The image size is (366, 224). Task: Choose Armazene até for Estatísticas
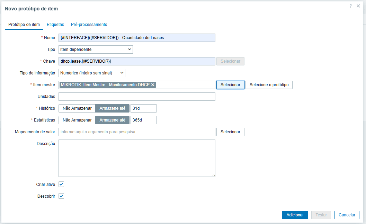[112, 120]
